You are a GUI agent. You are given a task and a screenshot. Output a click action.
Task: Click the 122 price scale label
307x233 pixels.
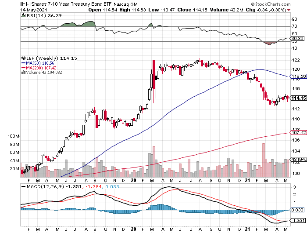point(296,60)
